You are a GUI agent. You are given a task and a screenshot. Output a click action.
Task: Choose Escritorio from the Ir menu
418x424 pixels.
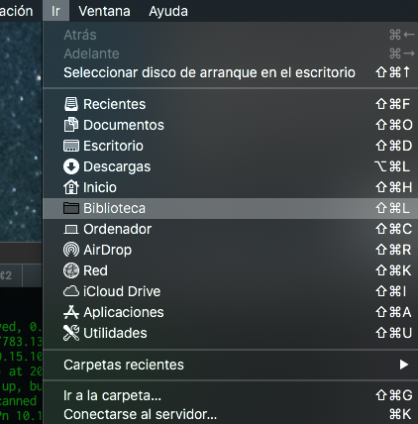[230, 146]
